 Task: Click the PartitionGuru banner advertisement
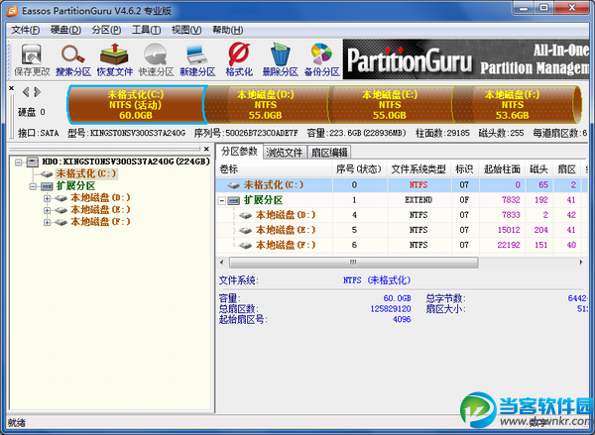(466, 59)
